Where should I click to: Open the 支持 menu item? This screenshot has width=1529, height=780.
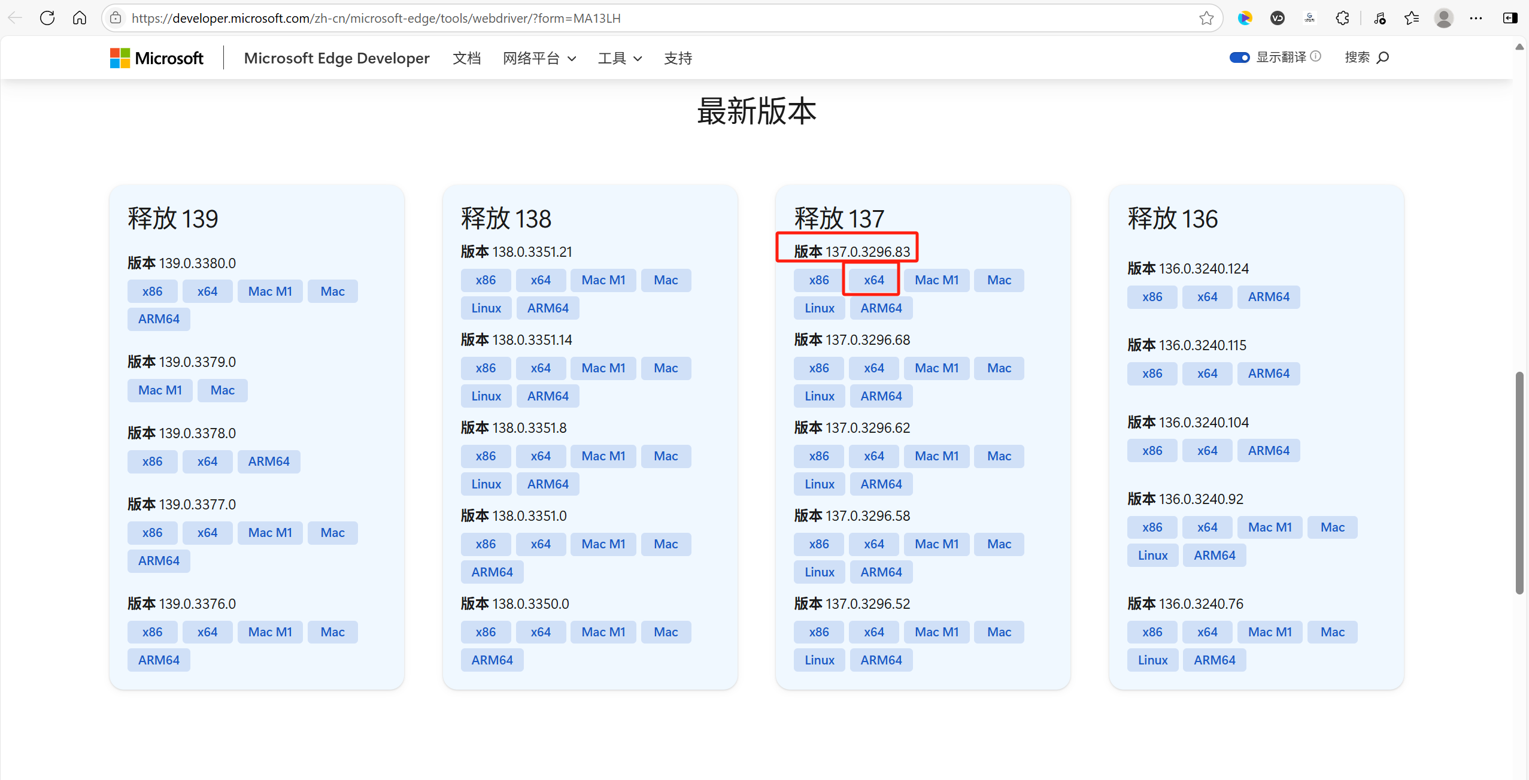pyautogui.click(x=678, y=58)
